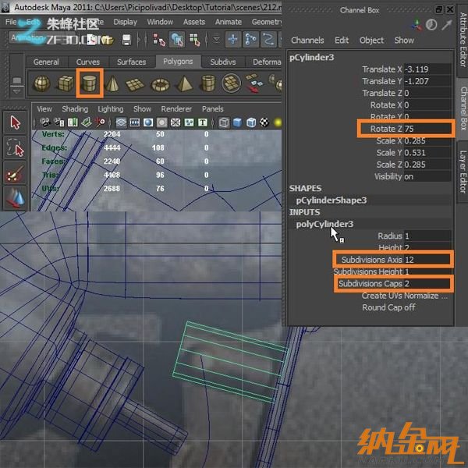Choose the Lasso select tool
This screenshot has height=468, width=468.
[16, 148]
